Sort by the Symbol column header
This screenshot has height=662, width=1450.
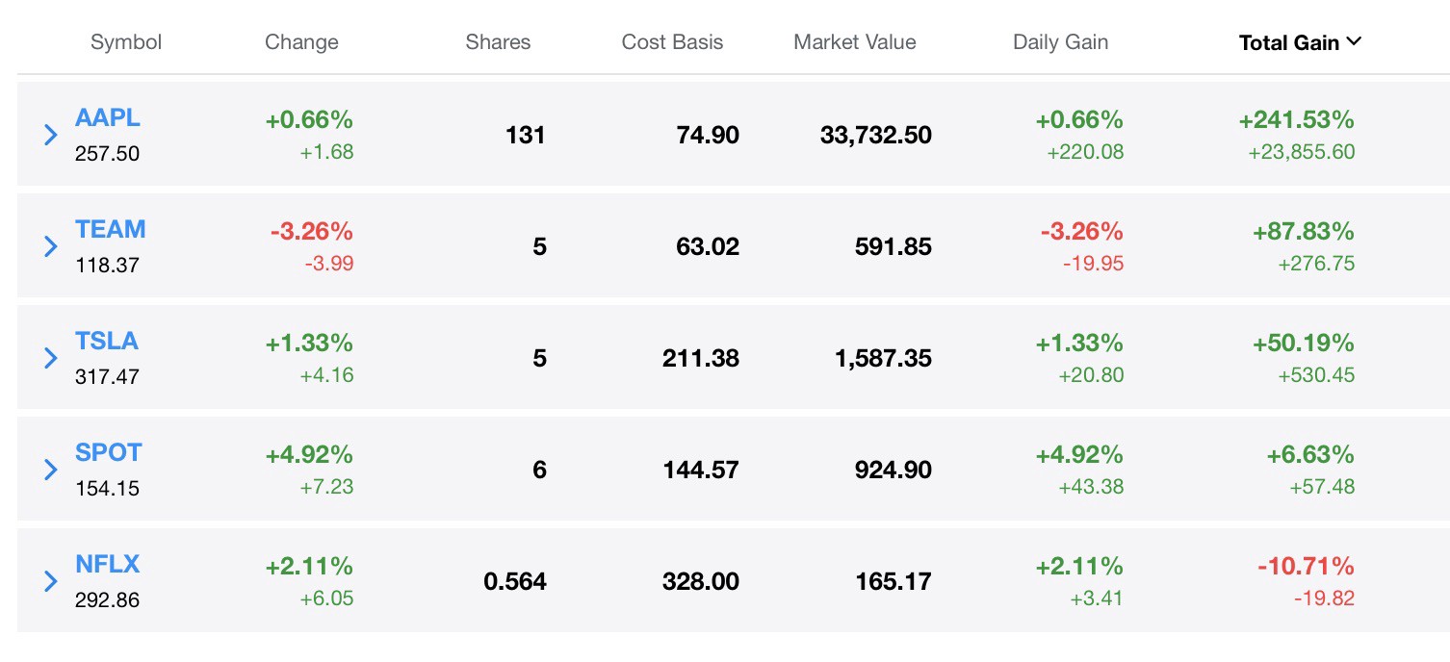[x=126, y=42]
